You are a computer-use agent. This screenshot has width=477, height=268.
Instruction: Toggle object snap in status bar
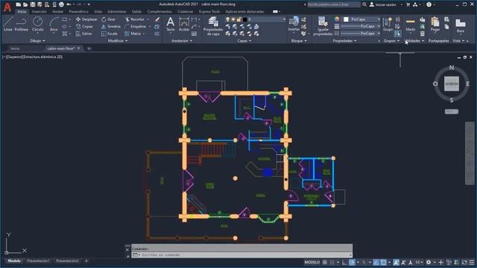[384, 262]
